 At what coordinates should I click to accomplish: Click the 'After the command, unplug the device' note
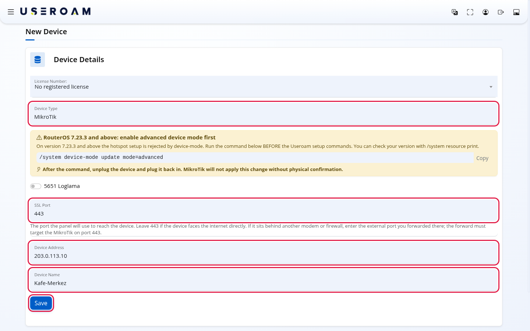(x=192, y=169)
